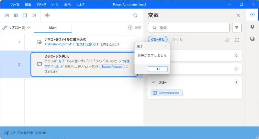
Task: Click the フロー variable count badge 1
Action: coord(236,82)
